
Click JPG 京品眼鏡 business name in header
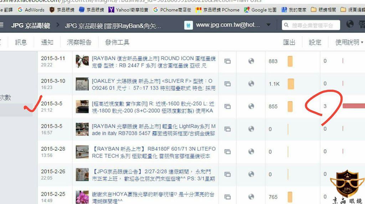pos(31,25)
